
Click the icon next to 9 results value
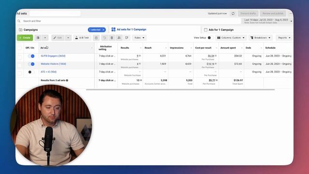pyautogui.click(x=140, y=56)
